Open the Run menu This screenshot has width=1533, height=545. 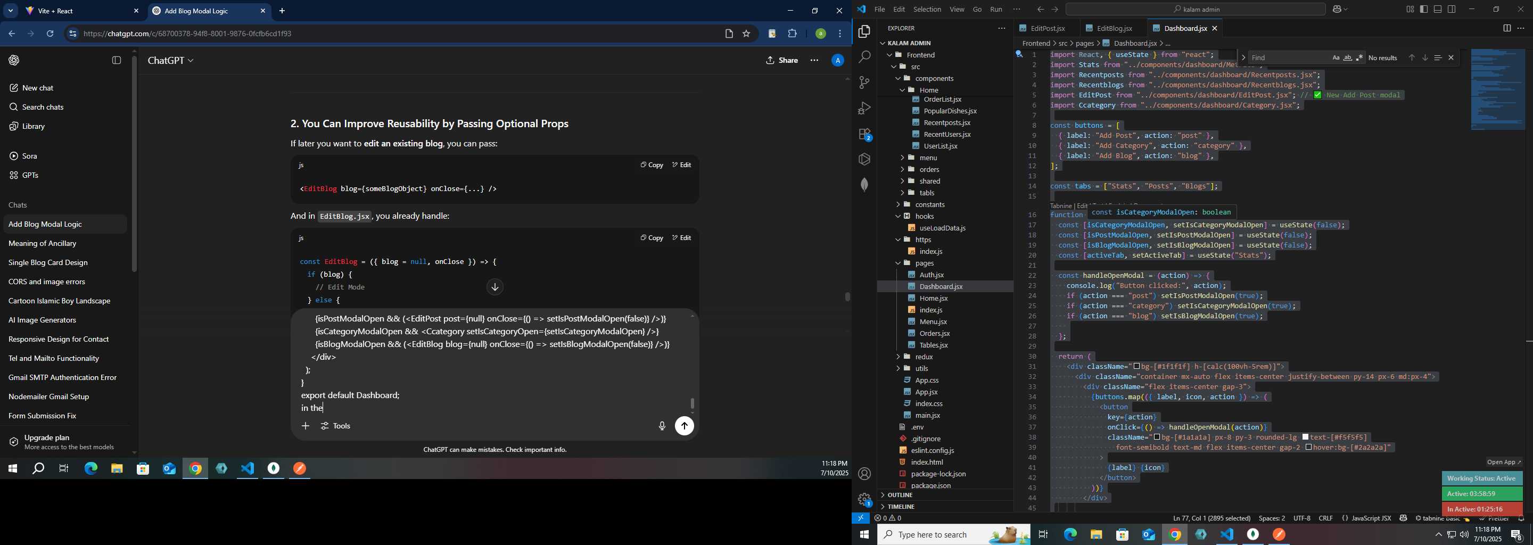(996, 10)
